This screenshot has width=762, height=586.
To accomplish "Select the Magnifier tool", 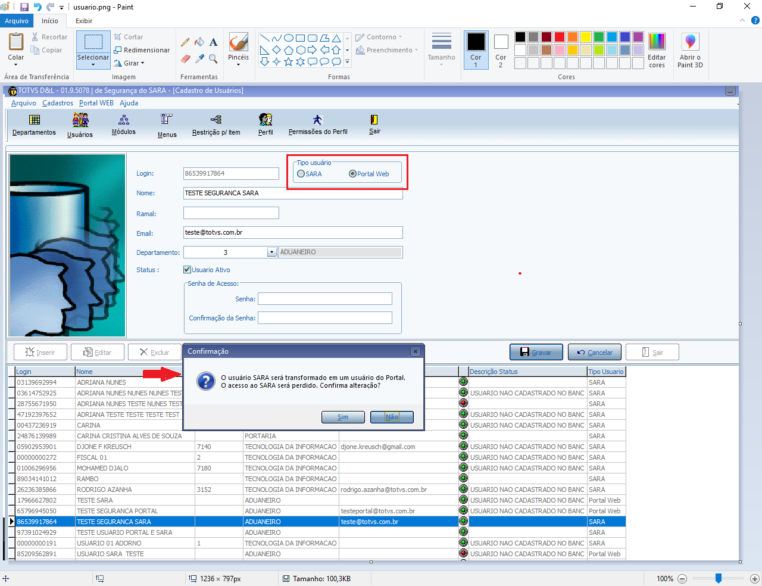I will [x=214, y=59].
